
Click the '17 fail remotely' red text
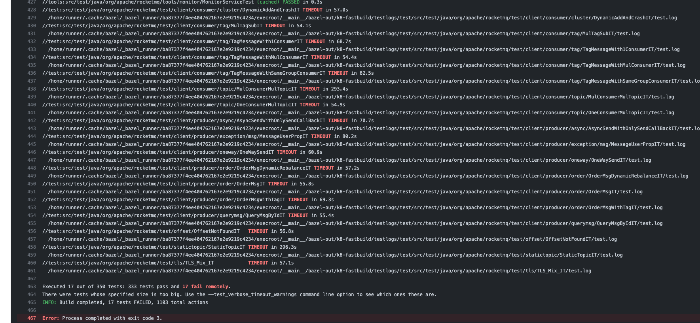(205, 287)
